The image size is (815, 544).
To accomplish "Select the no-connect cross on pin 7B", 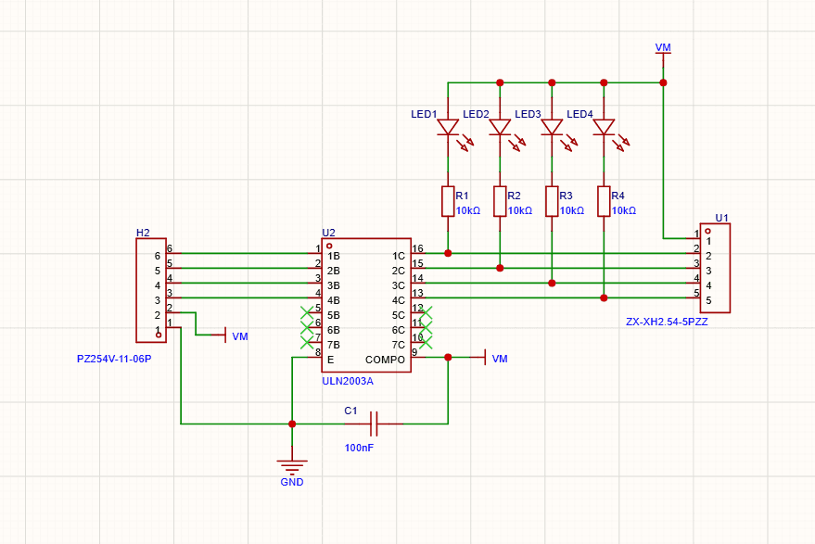I will coord(307,342).
